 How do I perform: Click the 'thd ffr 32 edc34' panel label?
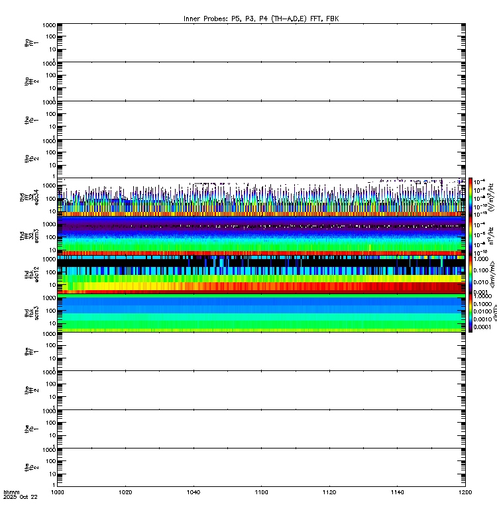(29, 197)
